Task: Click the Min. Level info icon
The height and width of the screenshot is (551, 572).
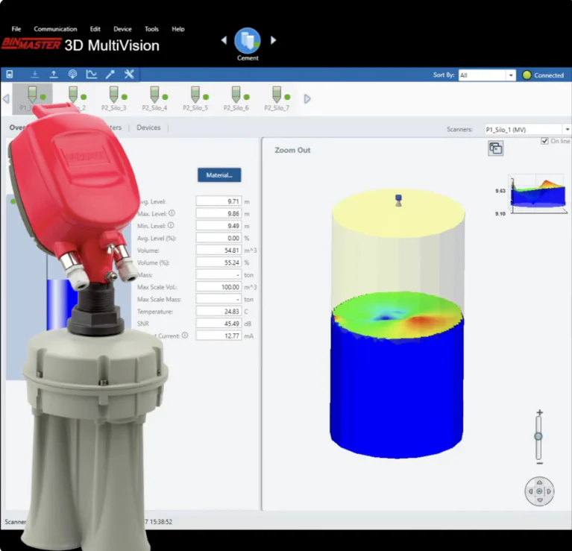Action: pos(171,225)
